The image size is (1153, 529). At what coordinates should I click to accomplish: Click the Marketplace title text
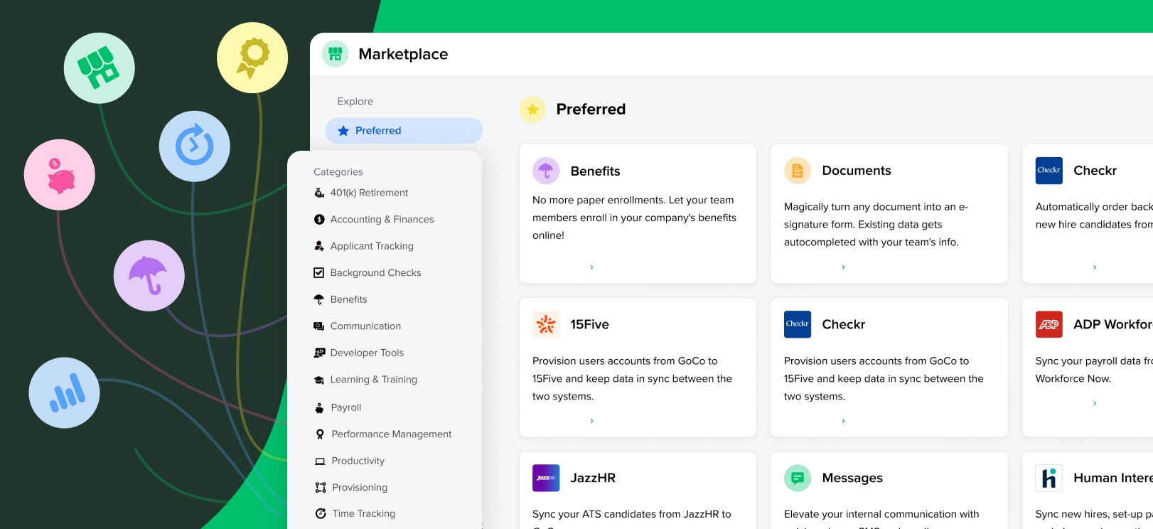[x=403, y=54]
